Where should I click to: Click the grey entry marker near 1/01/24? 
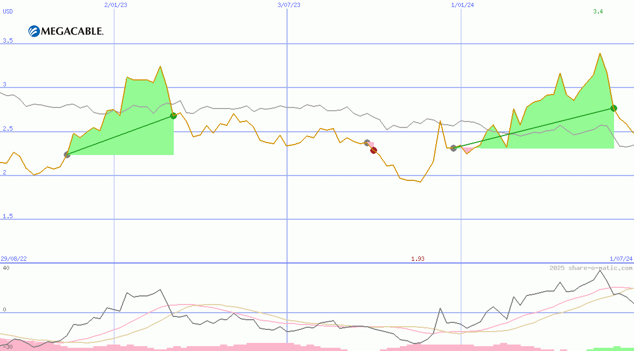coord(453,148)
